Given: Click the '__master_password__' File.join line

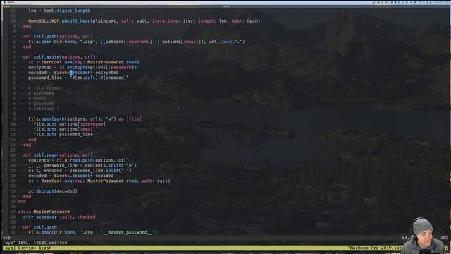Looking at the screenshot, I should pyautogui.click(x=93, y=232).
